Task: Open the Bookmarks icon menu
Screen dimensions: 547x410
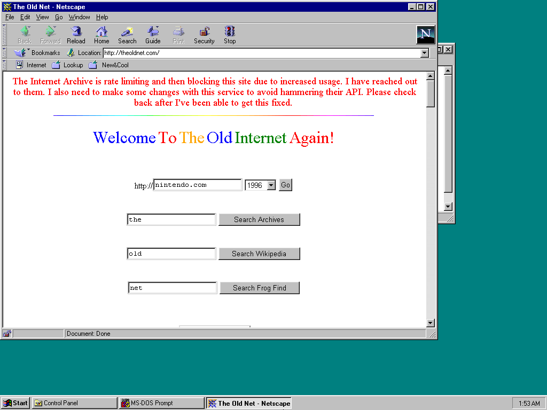Action: (x=20, y=53)
